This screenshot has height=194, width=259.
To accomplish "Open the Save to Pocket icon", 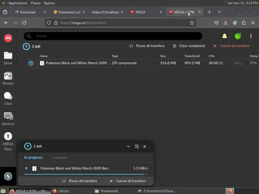I will pyautogui.click(x=217, y=23).
